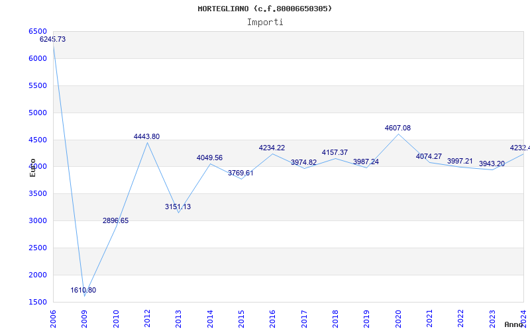Click the 2006 x-axis year label
Screen dimensions: 530x331
tap(53, 319)
